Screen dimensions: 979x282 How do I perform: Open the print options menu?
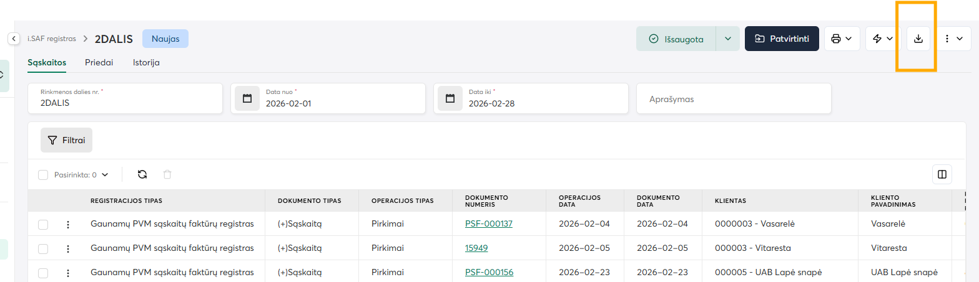point(842,39)
